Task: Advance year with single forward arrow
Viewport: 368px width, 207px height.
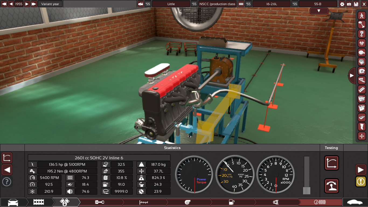Action: (27, 4)
